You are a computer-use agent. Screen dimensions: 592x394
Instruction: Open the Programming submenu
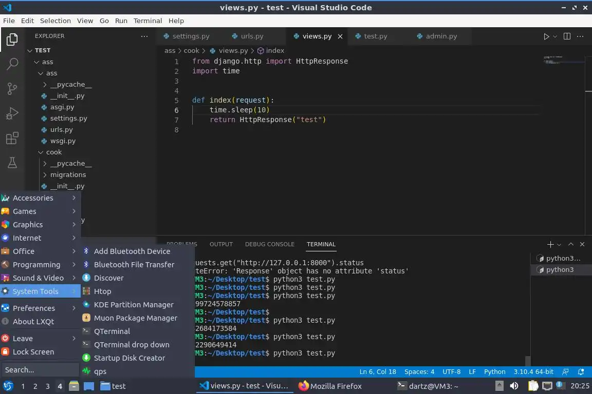point(40,265)
